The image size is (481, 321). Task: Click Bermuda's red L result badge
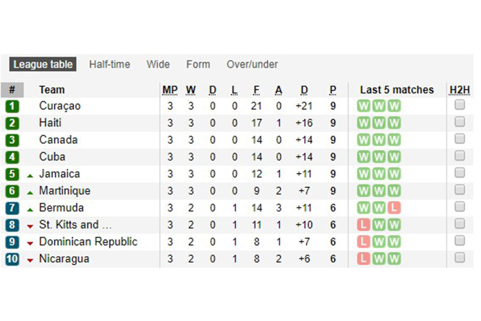(x=394, y=208)
